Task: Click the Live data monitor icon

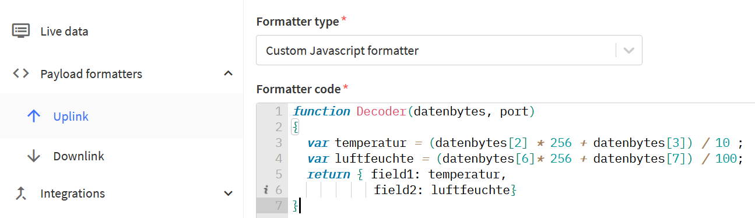Action: tap(21, 31)
